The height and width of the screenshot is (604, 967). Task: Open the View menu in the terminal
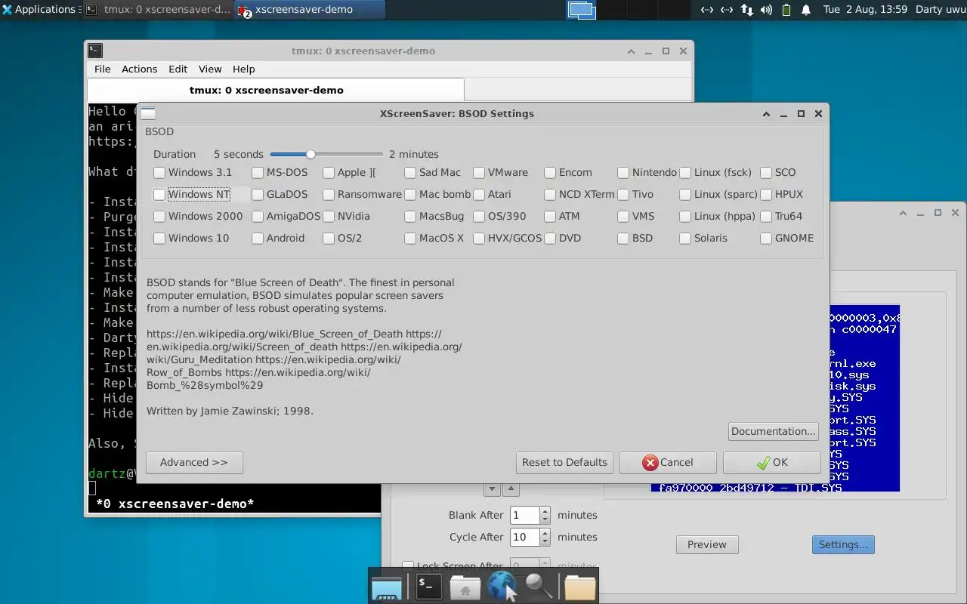(x=210, y=69)
